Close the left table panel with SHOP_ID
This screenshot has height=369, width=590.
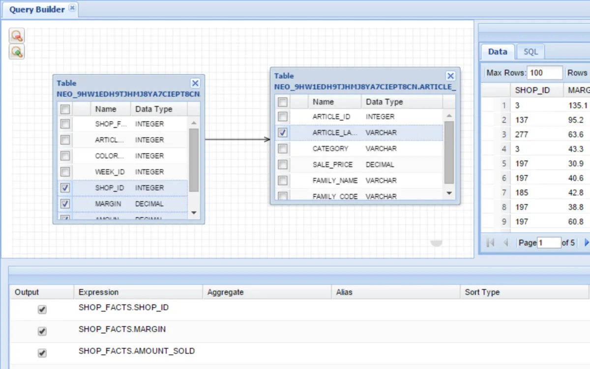pos(195,83)
